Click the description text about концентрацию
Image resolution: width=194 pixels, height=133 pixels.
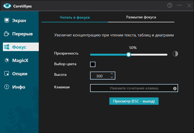114,35
